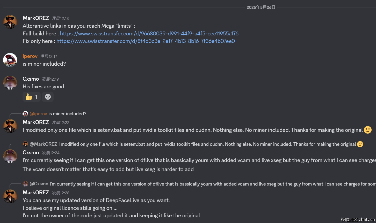Open the Full build swisstransfer link
Image resolution: width=376 pixels, height=223 pixels.
[149, 34]
